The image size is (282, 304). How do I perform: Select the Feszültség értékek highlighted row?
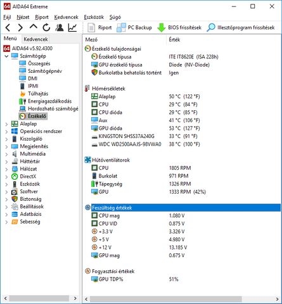pos(186,208)
